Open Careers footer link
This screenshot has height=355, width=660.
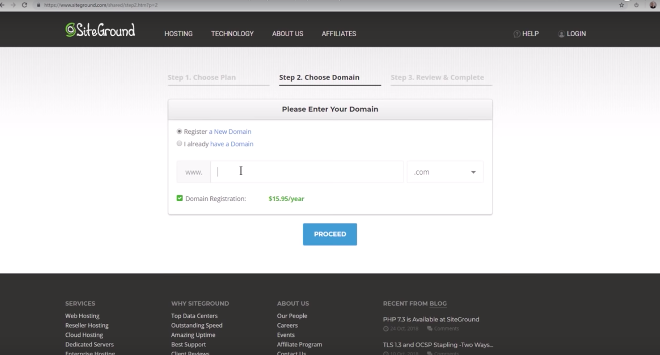[287, 325]
